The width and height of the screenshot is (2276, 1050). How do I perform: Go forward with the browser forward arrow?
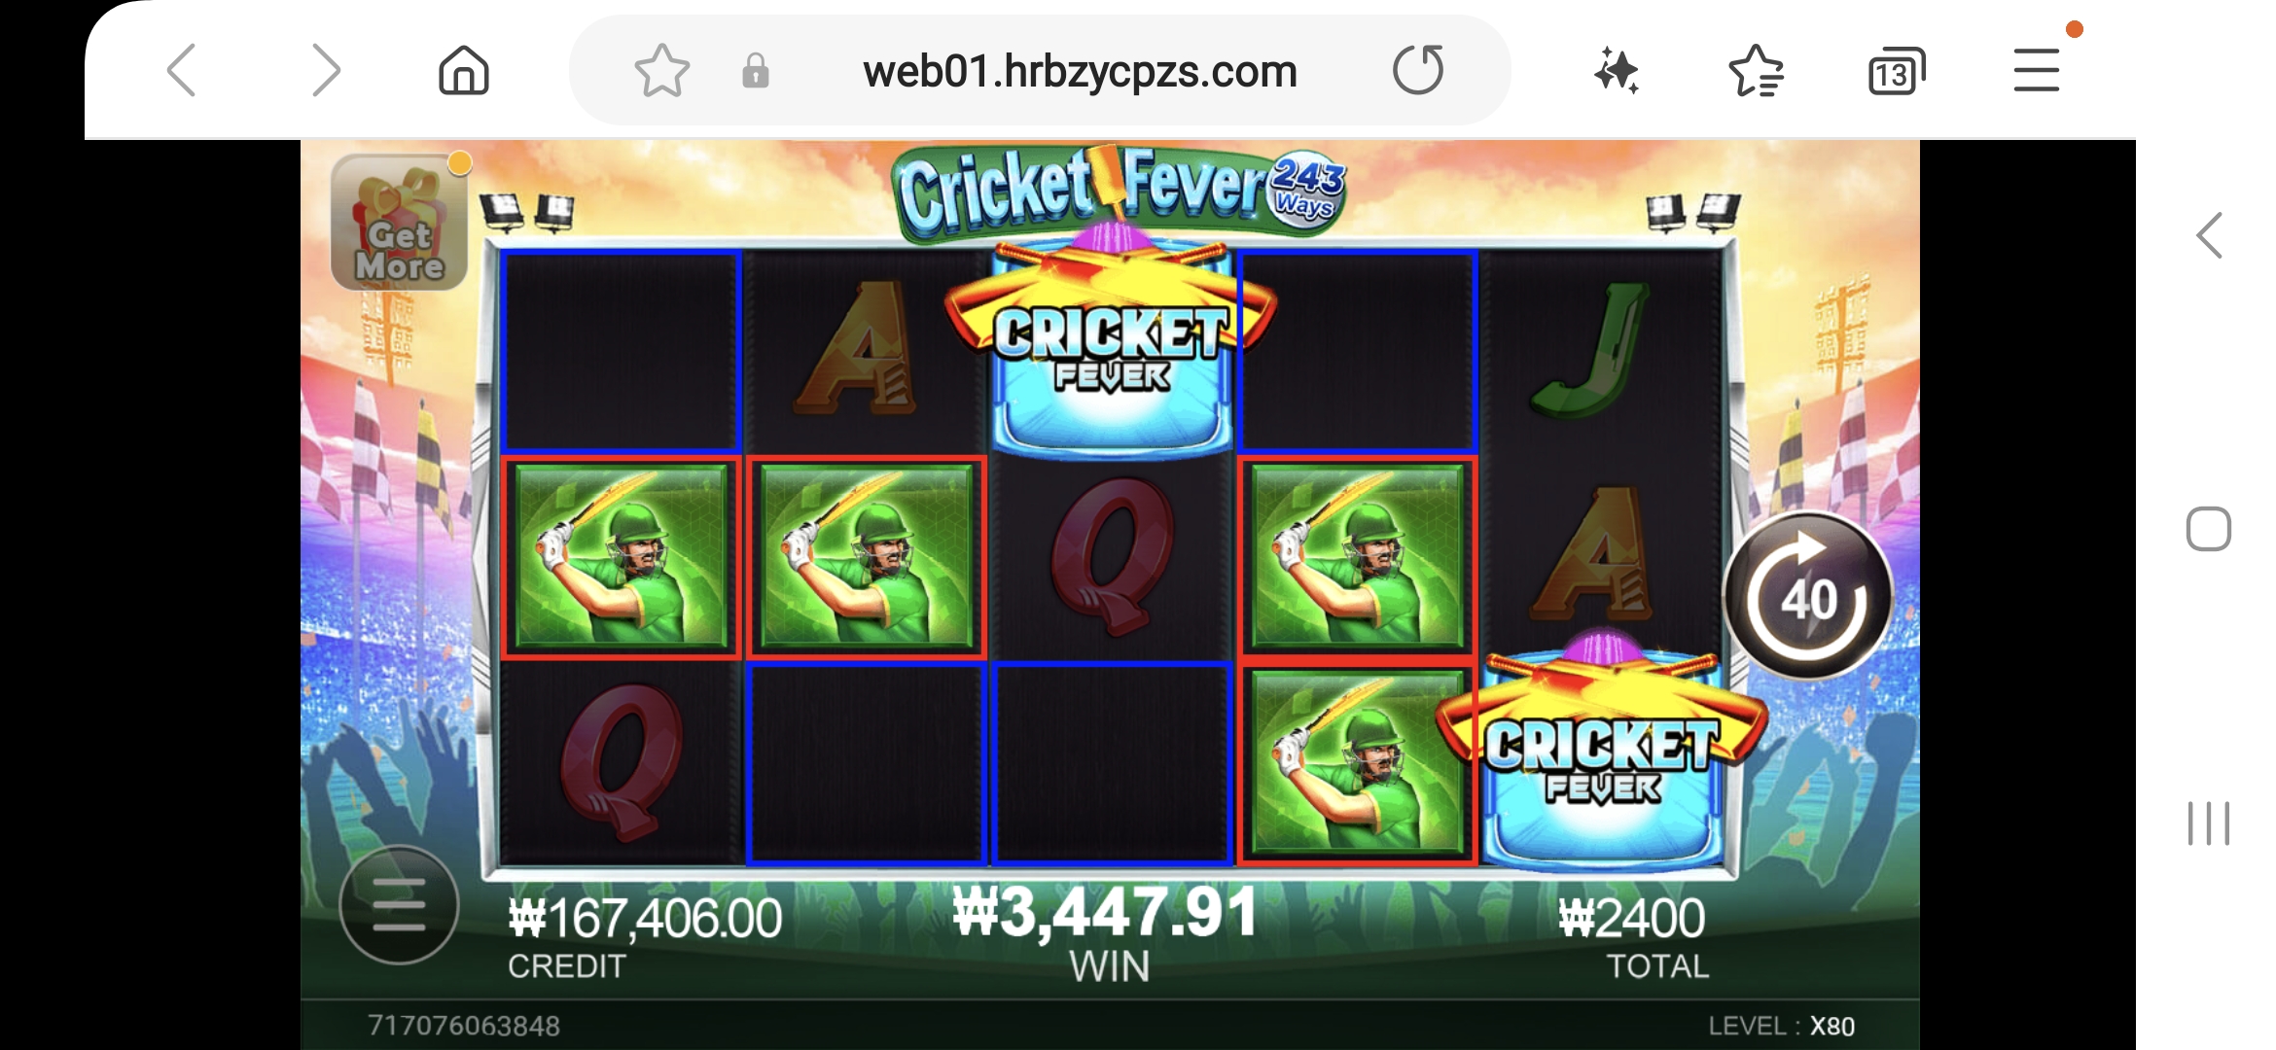(x=326, y=70)
